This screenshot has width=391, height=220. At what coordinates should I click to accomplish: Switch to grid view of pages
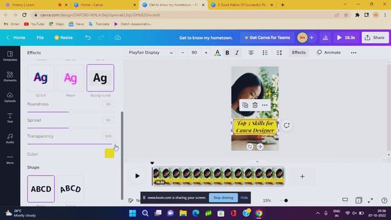tap(359, 200)
